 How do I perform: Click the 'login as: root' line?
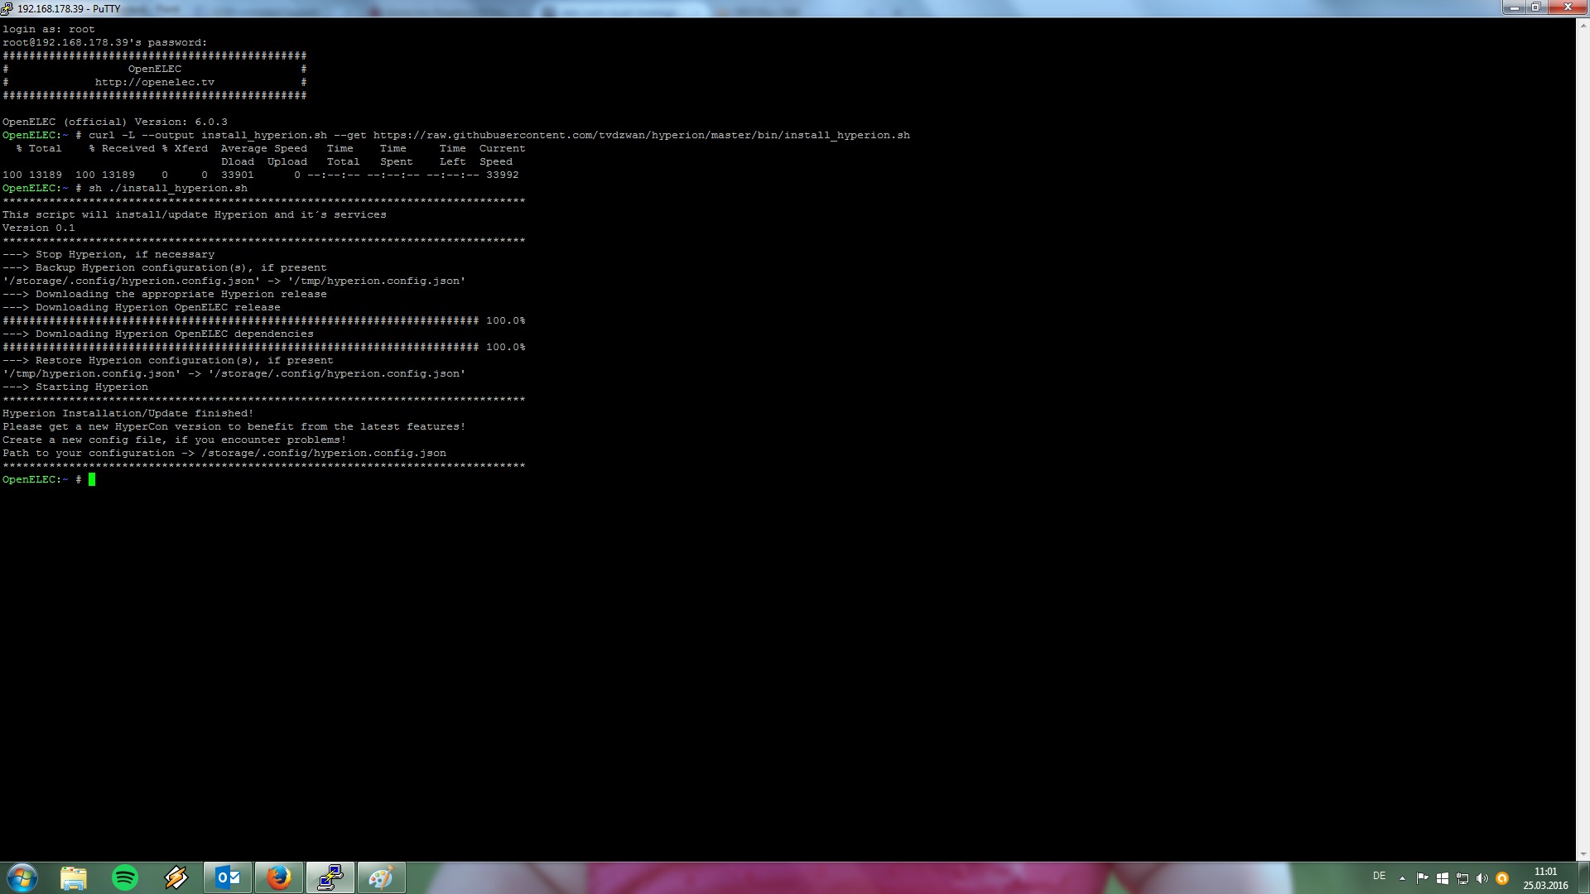click(49, 29)
